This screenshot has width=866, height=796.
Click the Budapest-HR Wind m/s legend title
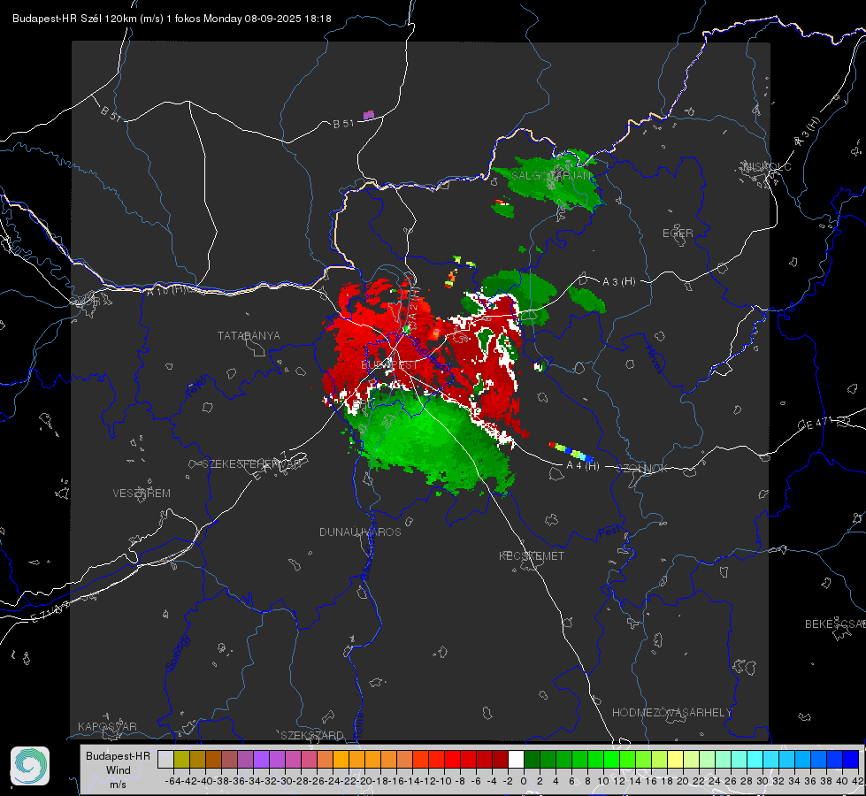coord(119,770)
